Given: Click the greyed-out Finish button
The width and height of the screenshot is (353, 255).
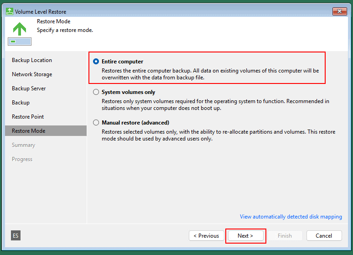Looking at the screenshot, I should coord(285,236).
